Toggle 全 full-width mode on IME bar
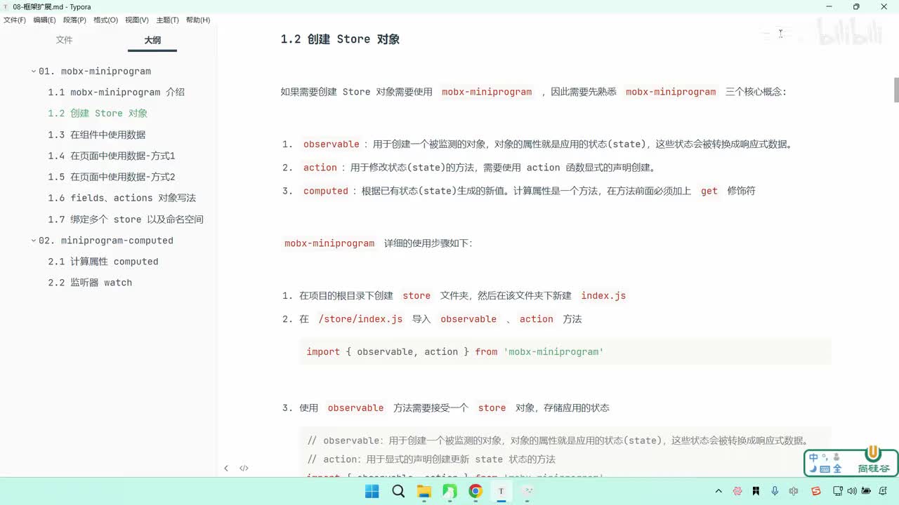 [837, 469]
